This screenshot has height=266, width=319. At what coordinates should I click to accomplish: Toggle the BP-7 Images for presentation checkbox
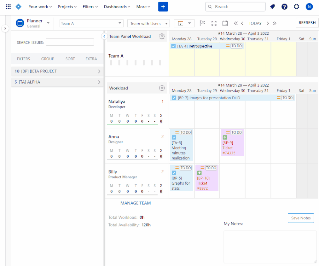(x=174, y=98)
